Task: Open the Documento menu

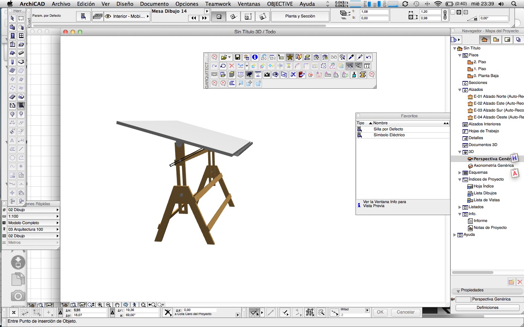Action: (x=154, y=4)
